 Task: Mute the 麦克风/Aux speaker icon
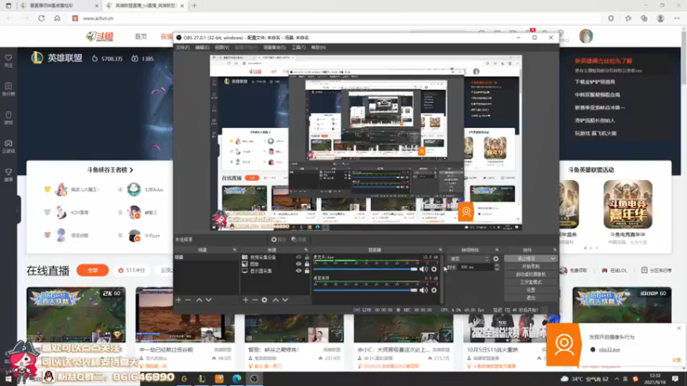coord(423,269)
